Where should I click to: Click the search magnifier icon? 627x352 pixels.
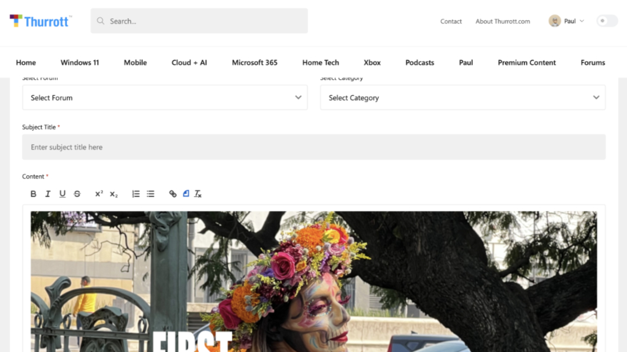pyautogui.click(x=101, y=21)
